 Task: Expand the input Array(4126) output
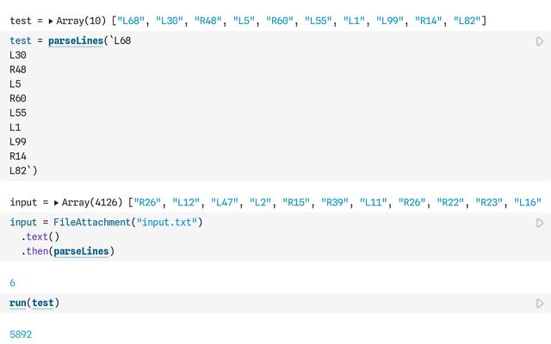point(57,202)
